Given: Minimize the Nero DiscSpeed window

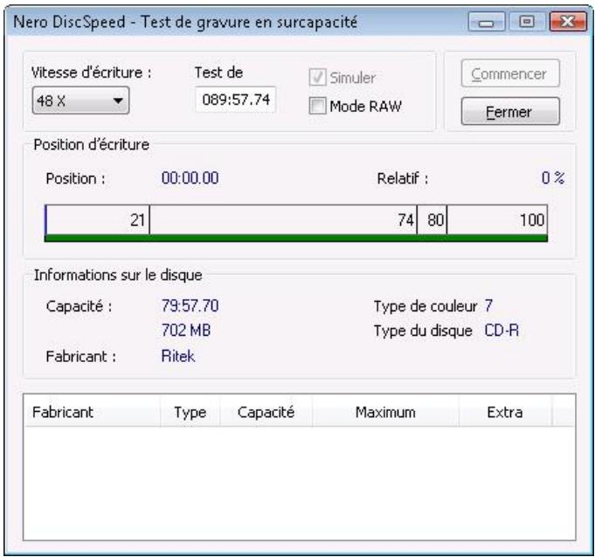Looking at the screenshot, I should 486,22.
